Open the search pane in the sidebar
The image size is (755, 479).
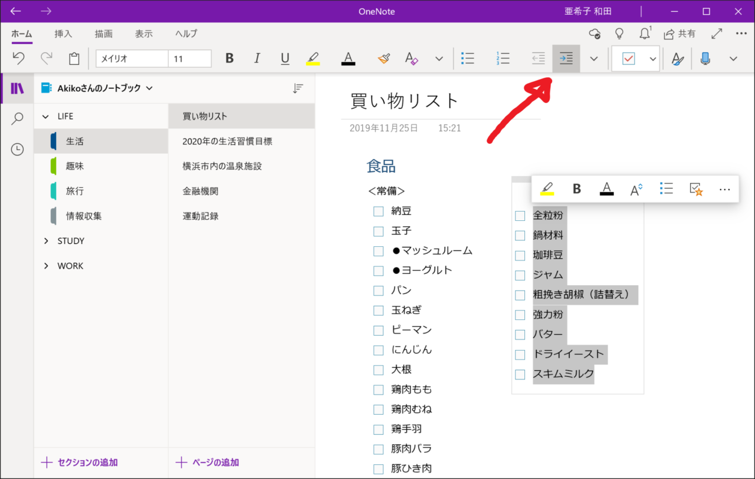(x=17, y=119)
